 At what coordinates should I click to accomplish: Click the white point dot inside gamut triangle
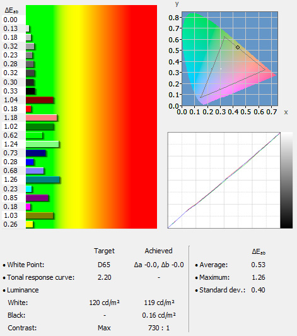221,69
